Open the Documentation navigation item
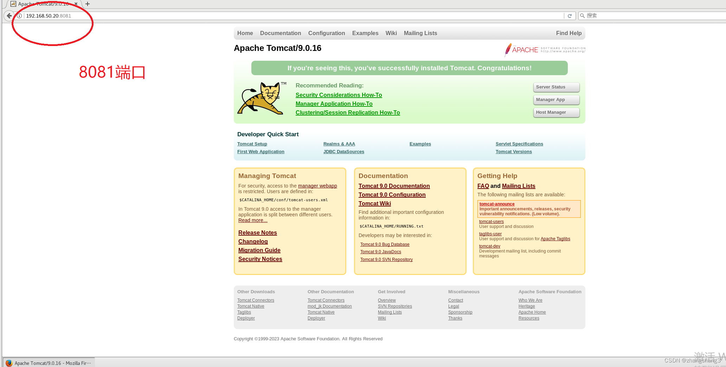This screenshot has height=367, width=726. pyautogui.click(x=281, y=33)
